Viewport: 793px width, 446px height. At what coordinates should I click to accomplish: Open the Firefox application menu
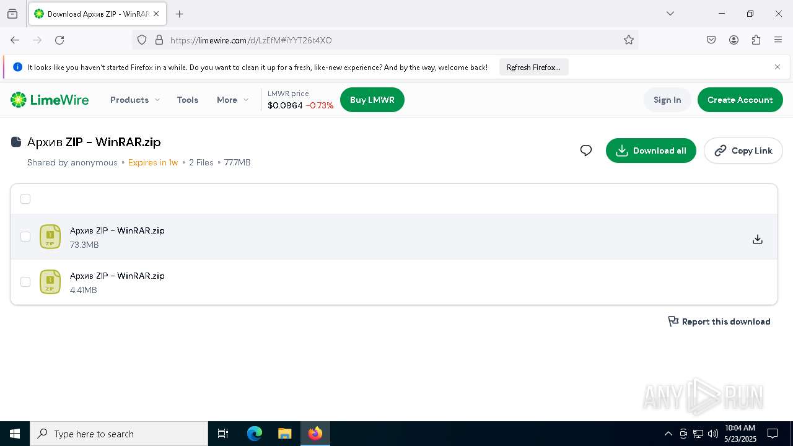point(778,40)
